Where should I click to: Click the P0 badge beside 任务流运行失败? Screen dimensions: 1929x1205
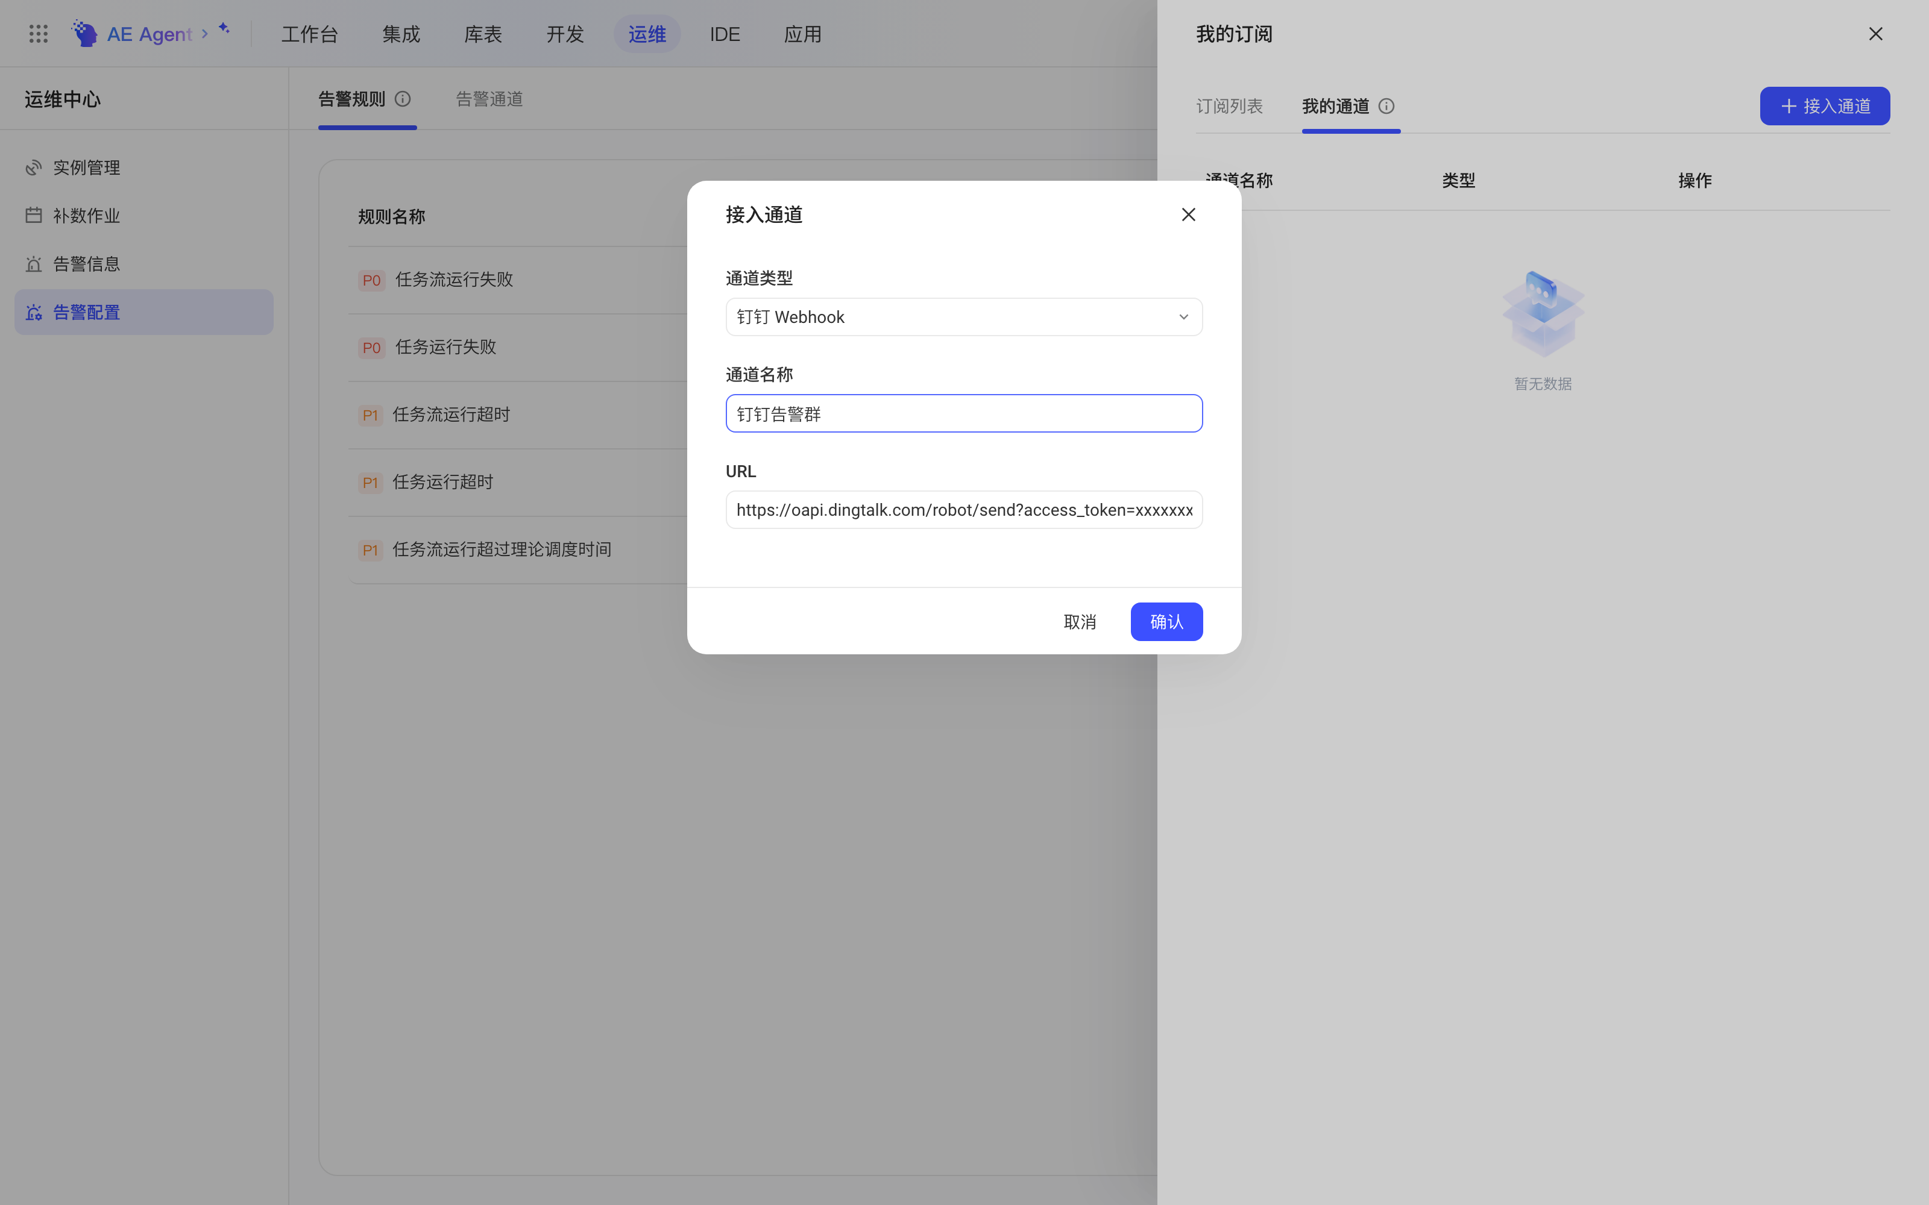click(371, 280)
